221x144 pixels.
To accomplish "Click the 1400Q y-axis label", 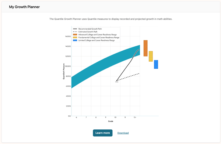I will point(68,46).
